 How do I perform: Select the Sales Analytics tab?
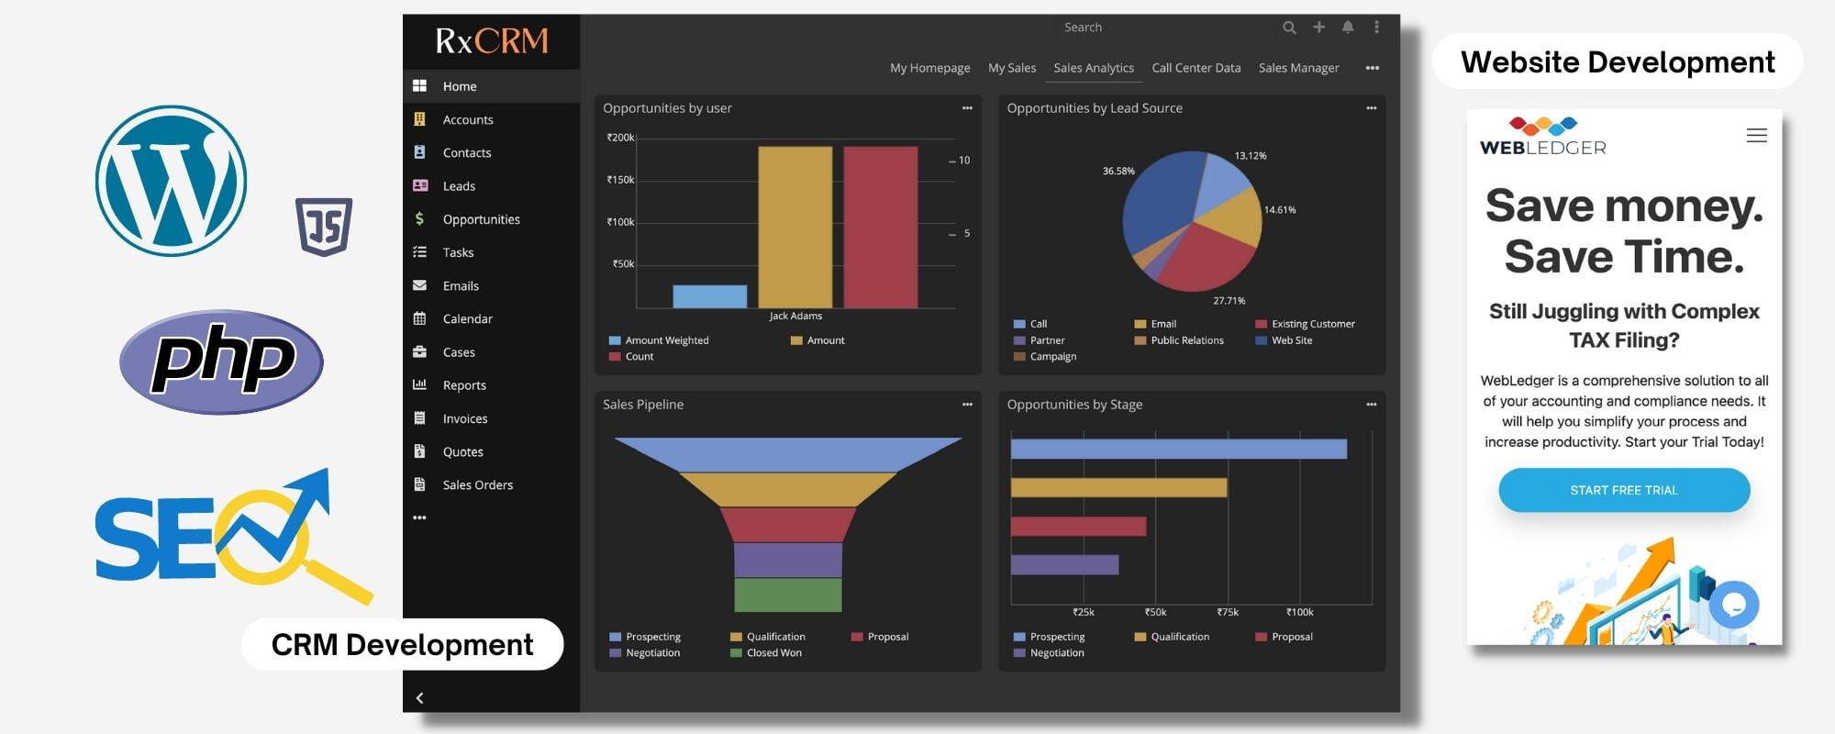coord(1094,68)
